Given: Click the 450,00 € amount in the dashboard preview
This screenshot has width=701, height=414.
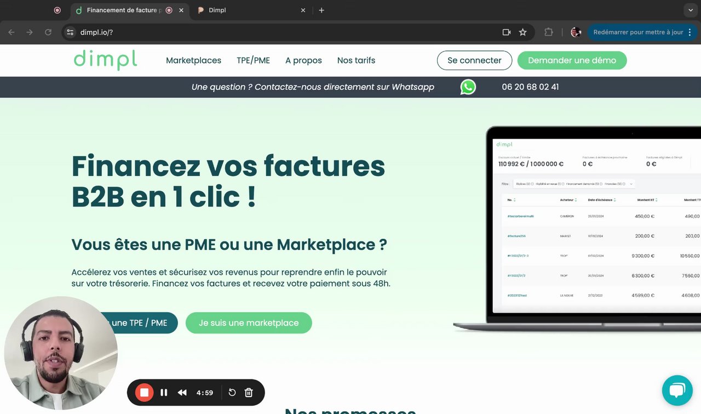Looking at the screenshot, I should pos(645,216).
